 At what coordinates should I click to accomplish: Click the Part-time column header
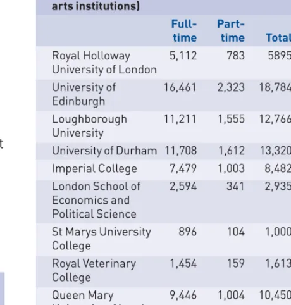231,31
